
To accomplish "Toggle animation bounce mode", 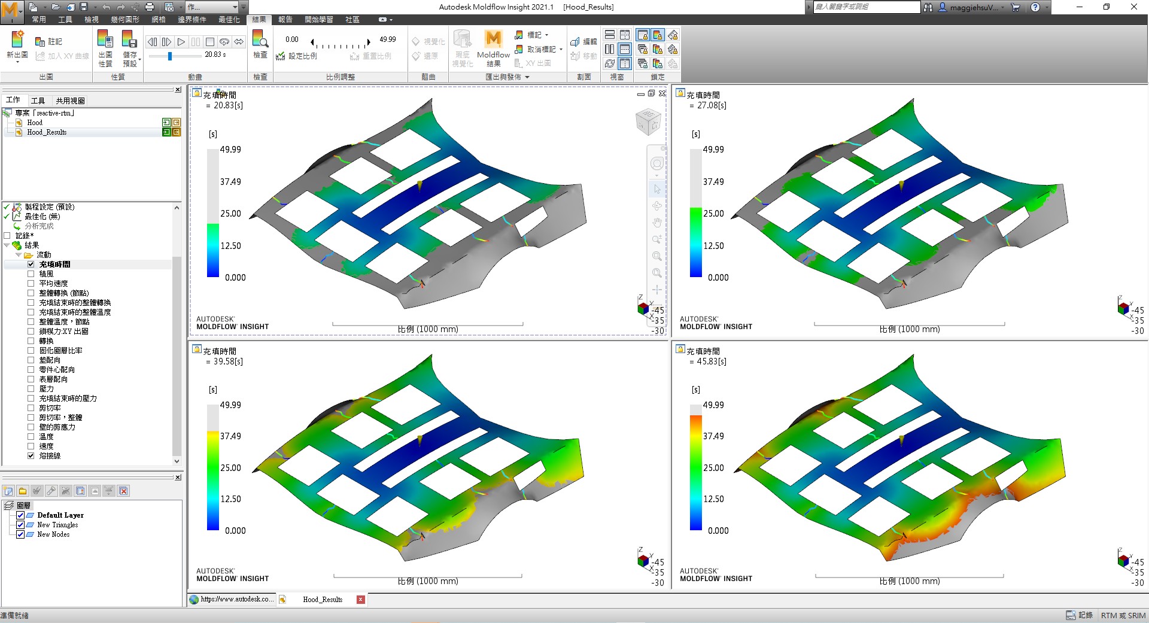I will coord(239,42).
